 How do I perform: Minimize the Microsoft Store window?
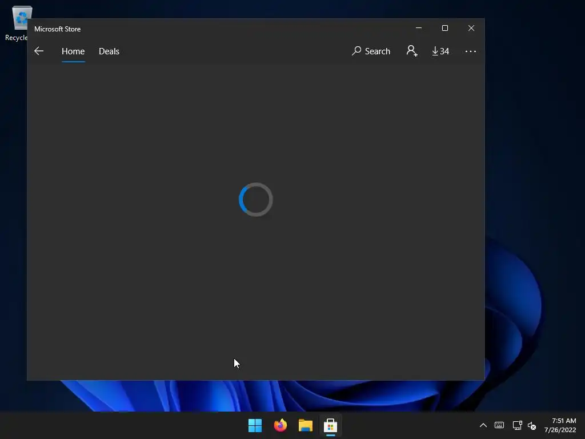click(419, 28)
